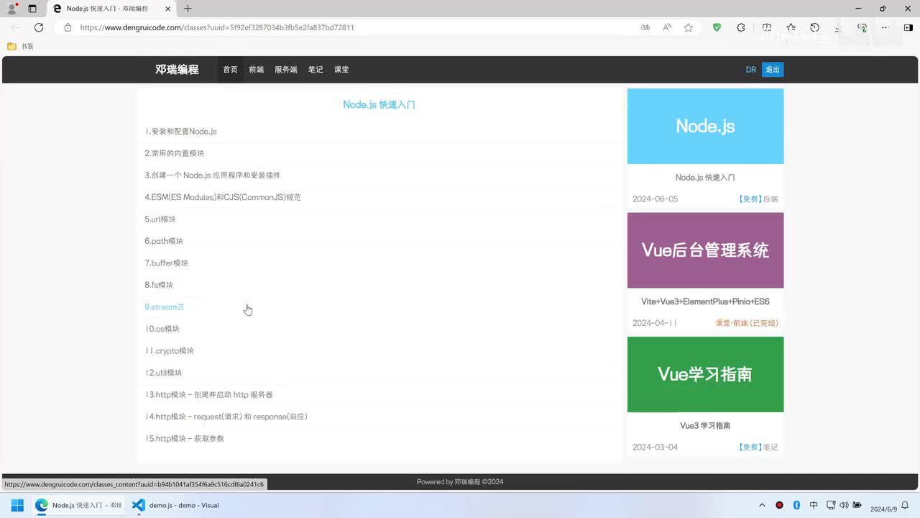The width and height of the screenshot is (920, 518).
Task: Open lesson 12.util模块
Action: (163, 373)
